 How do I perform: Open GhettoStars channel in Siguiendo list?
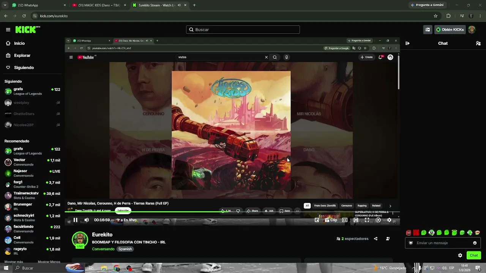(32, 114)
